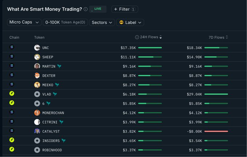
Task: Click the info icon beside the title
Action: (x=85, y=9)
